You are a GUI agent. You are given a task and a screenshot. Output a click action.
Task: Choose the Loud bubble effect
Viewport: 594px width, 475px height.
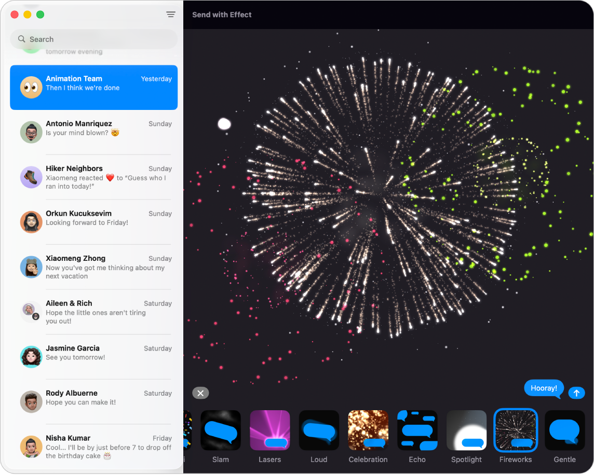coord(319,430)
